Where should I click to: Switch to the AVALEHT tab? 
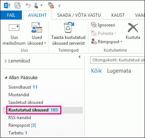point(37,15)
